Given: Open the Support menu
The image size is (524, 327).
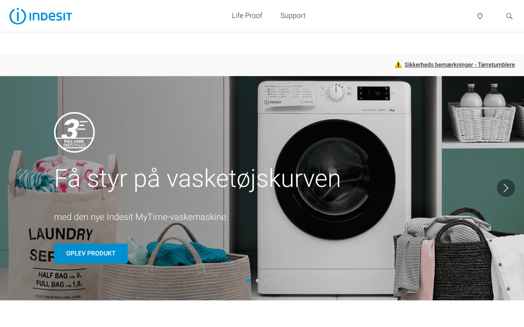Looking at the screenshot, I should pos(293,16).
